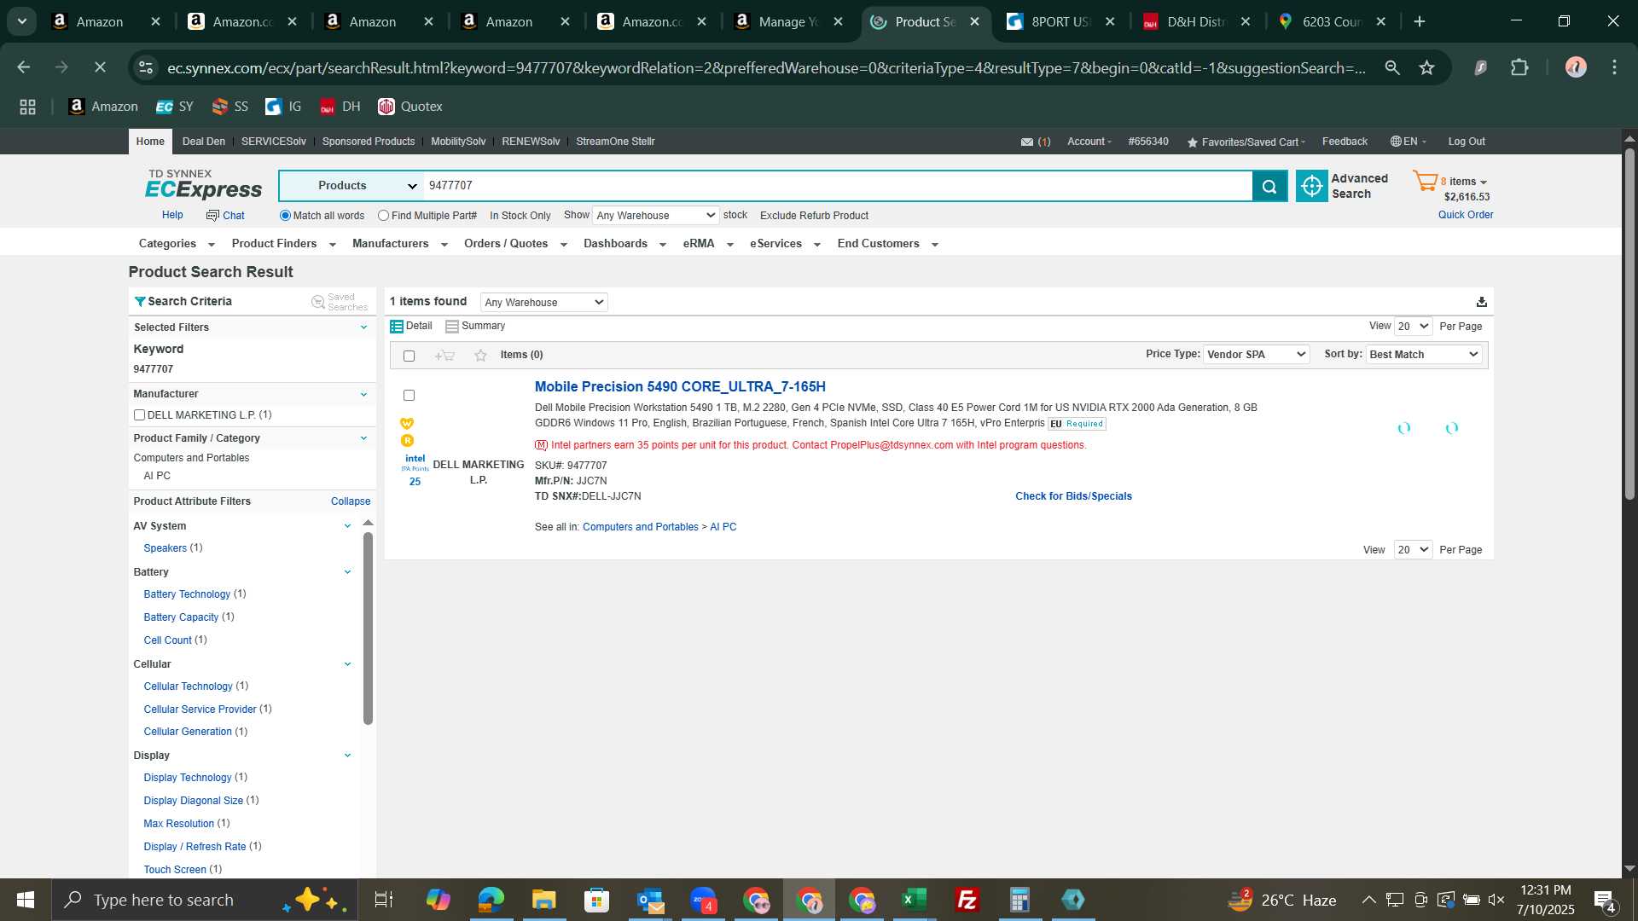Click the AI PC category link
Image resolution: width=1638 pixels, height=921 pixels.
pyautogui.click(x=723, y=527)
